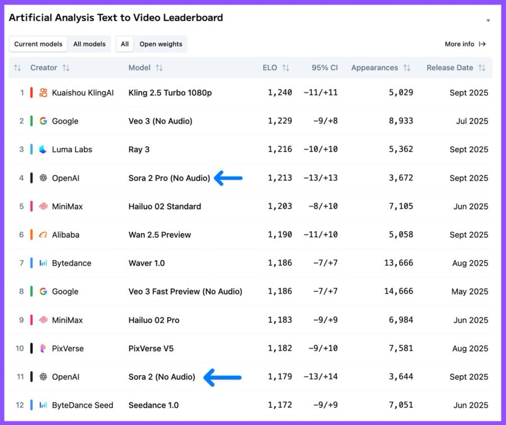
Task: Click the Kuaishou KlingAI creator name
Action: coord(83,93)
